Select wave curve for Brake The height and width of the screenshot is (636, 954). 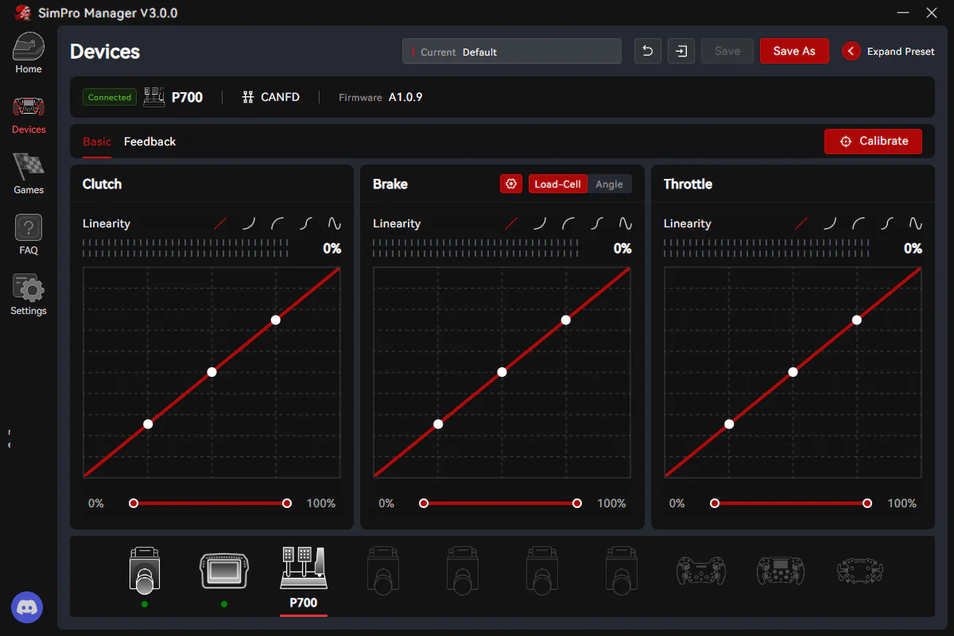pyautogui.click(x=626, y=224)
